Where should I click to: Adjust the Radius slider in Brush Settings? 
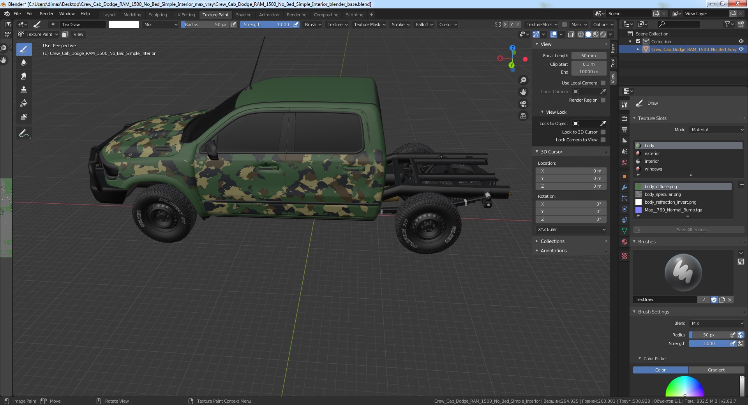[709, 335]
